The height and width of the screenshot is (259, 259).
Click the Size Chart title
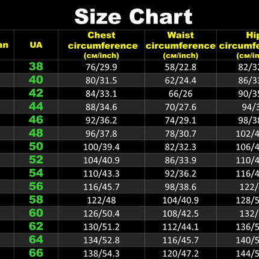coord(133,17)
